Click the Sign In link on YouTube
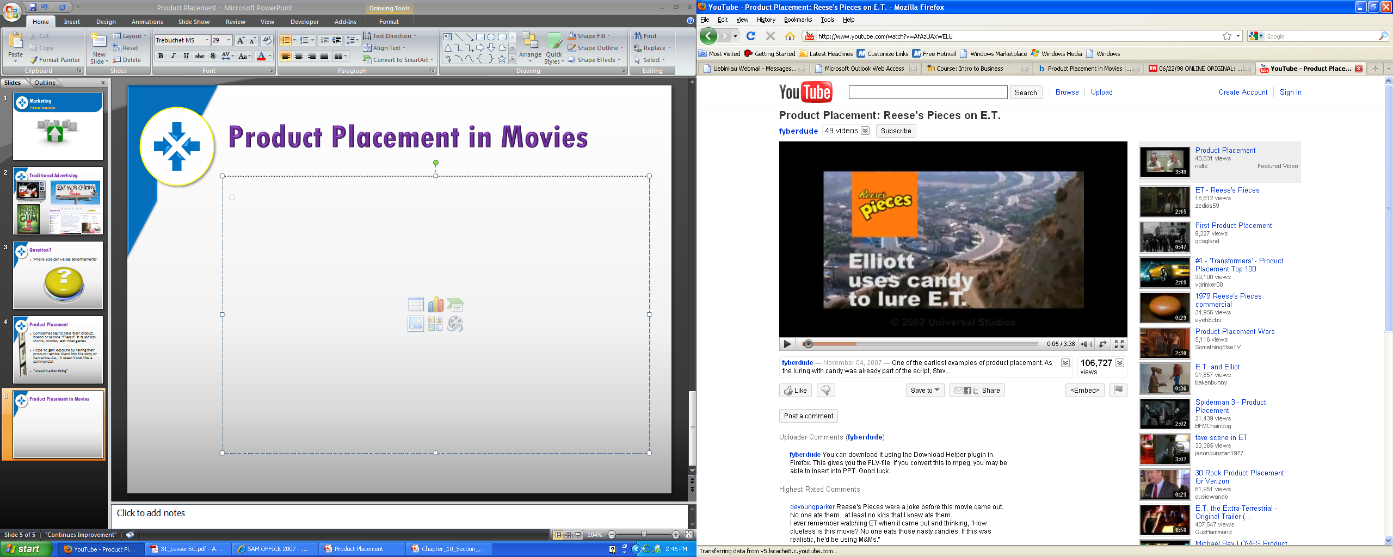This screenshot has height=557, width=1393. pos(1291,92)
